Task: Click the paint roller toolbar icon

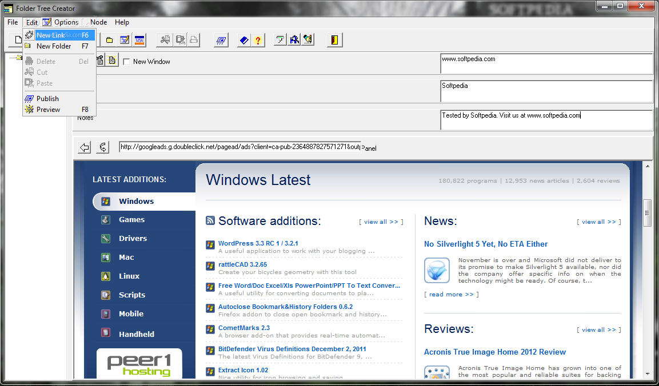Action: (x=280, y=41)
